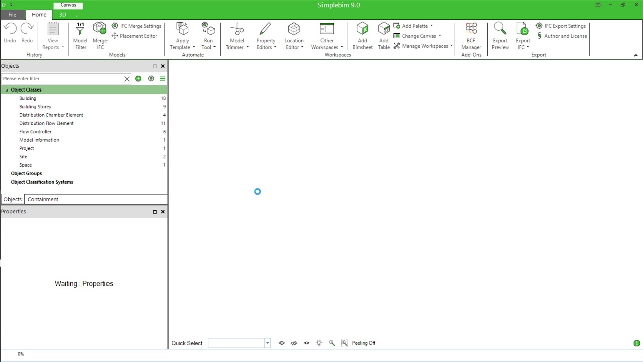The width and height of the screenshot is (643, 362).
Task: Collapse the Object Classes tree node
Action: tap(7, 90)
